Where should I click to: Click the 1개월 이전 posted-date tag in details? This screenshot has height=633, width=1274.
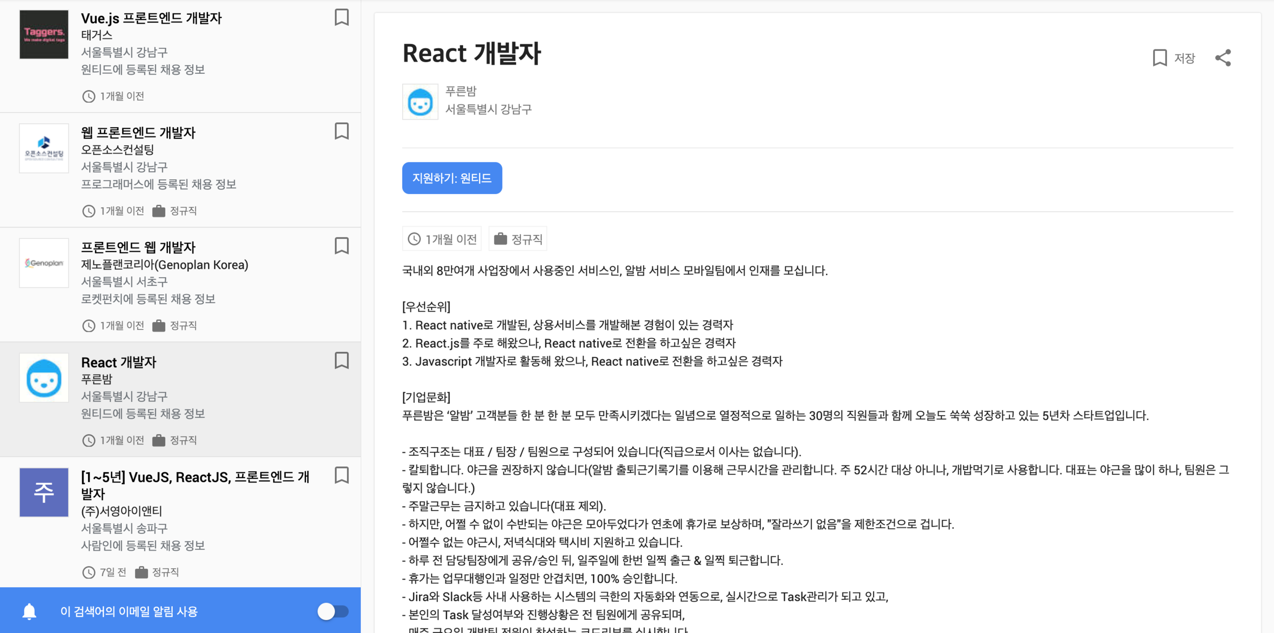[442, 239]
